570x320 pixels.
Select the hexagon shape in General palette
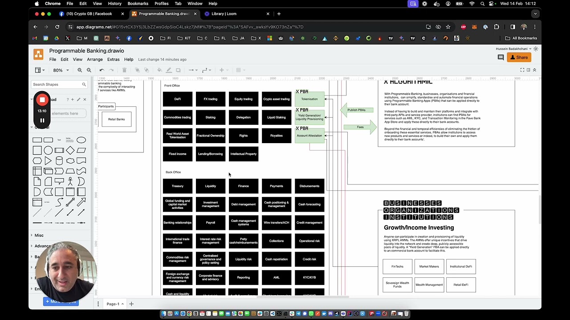coord(37,161)
